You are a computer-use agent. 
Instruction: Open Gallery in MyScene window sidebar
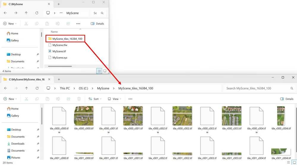pos(13,40)
